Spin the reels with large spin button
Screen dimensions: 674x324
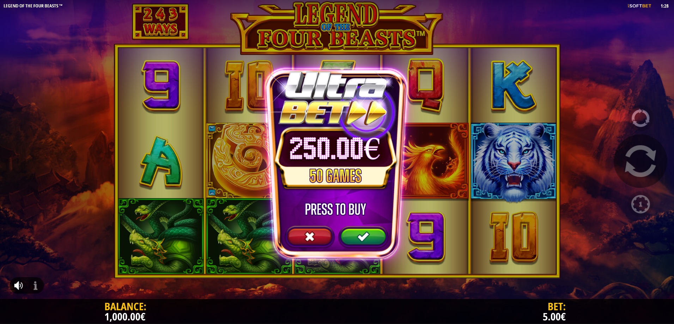pos(640,161)
